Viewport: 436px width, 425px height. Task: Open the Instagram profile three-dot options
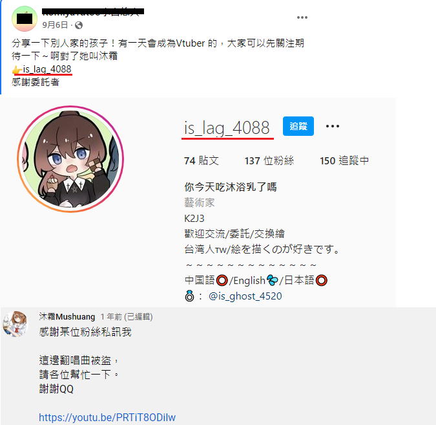[332, 126]
